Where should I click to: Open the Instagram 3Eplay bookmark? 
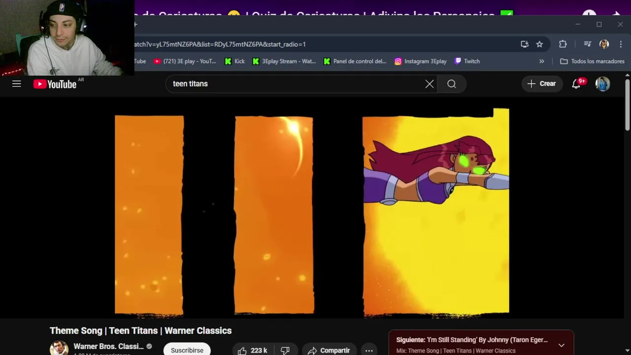click(421, 61)
